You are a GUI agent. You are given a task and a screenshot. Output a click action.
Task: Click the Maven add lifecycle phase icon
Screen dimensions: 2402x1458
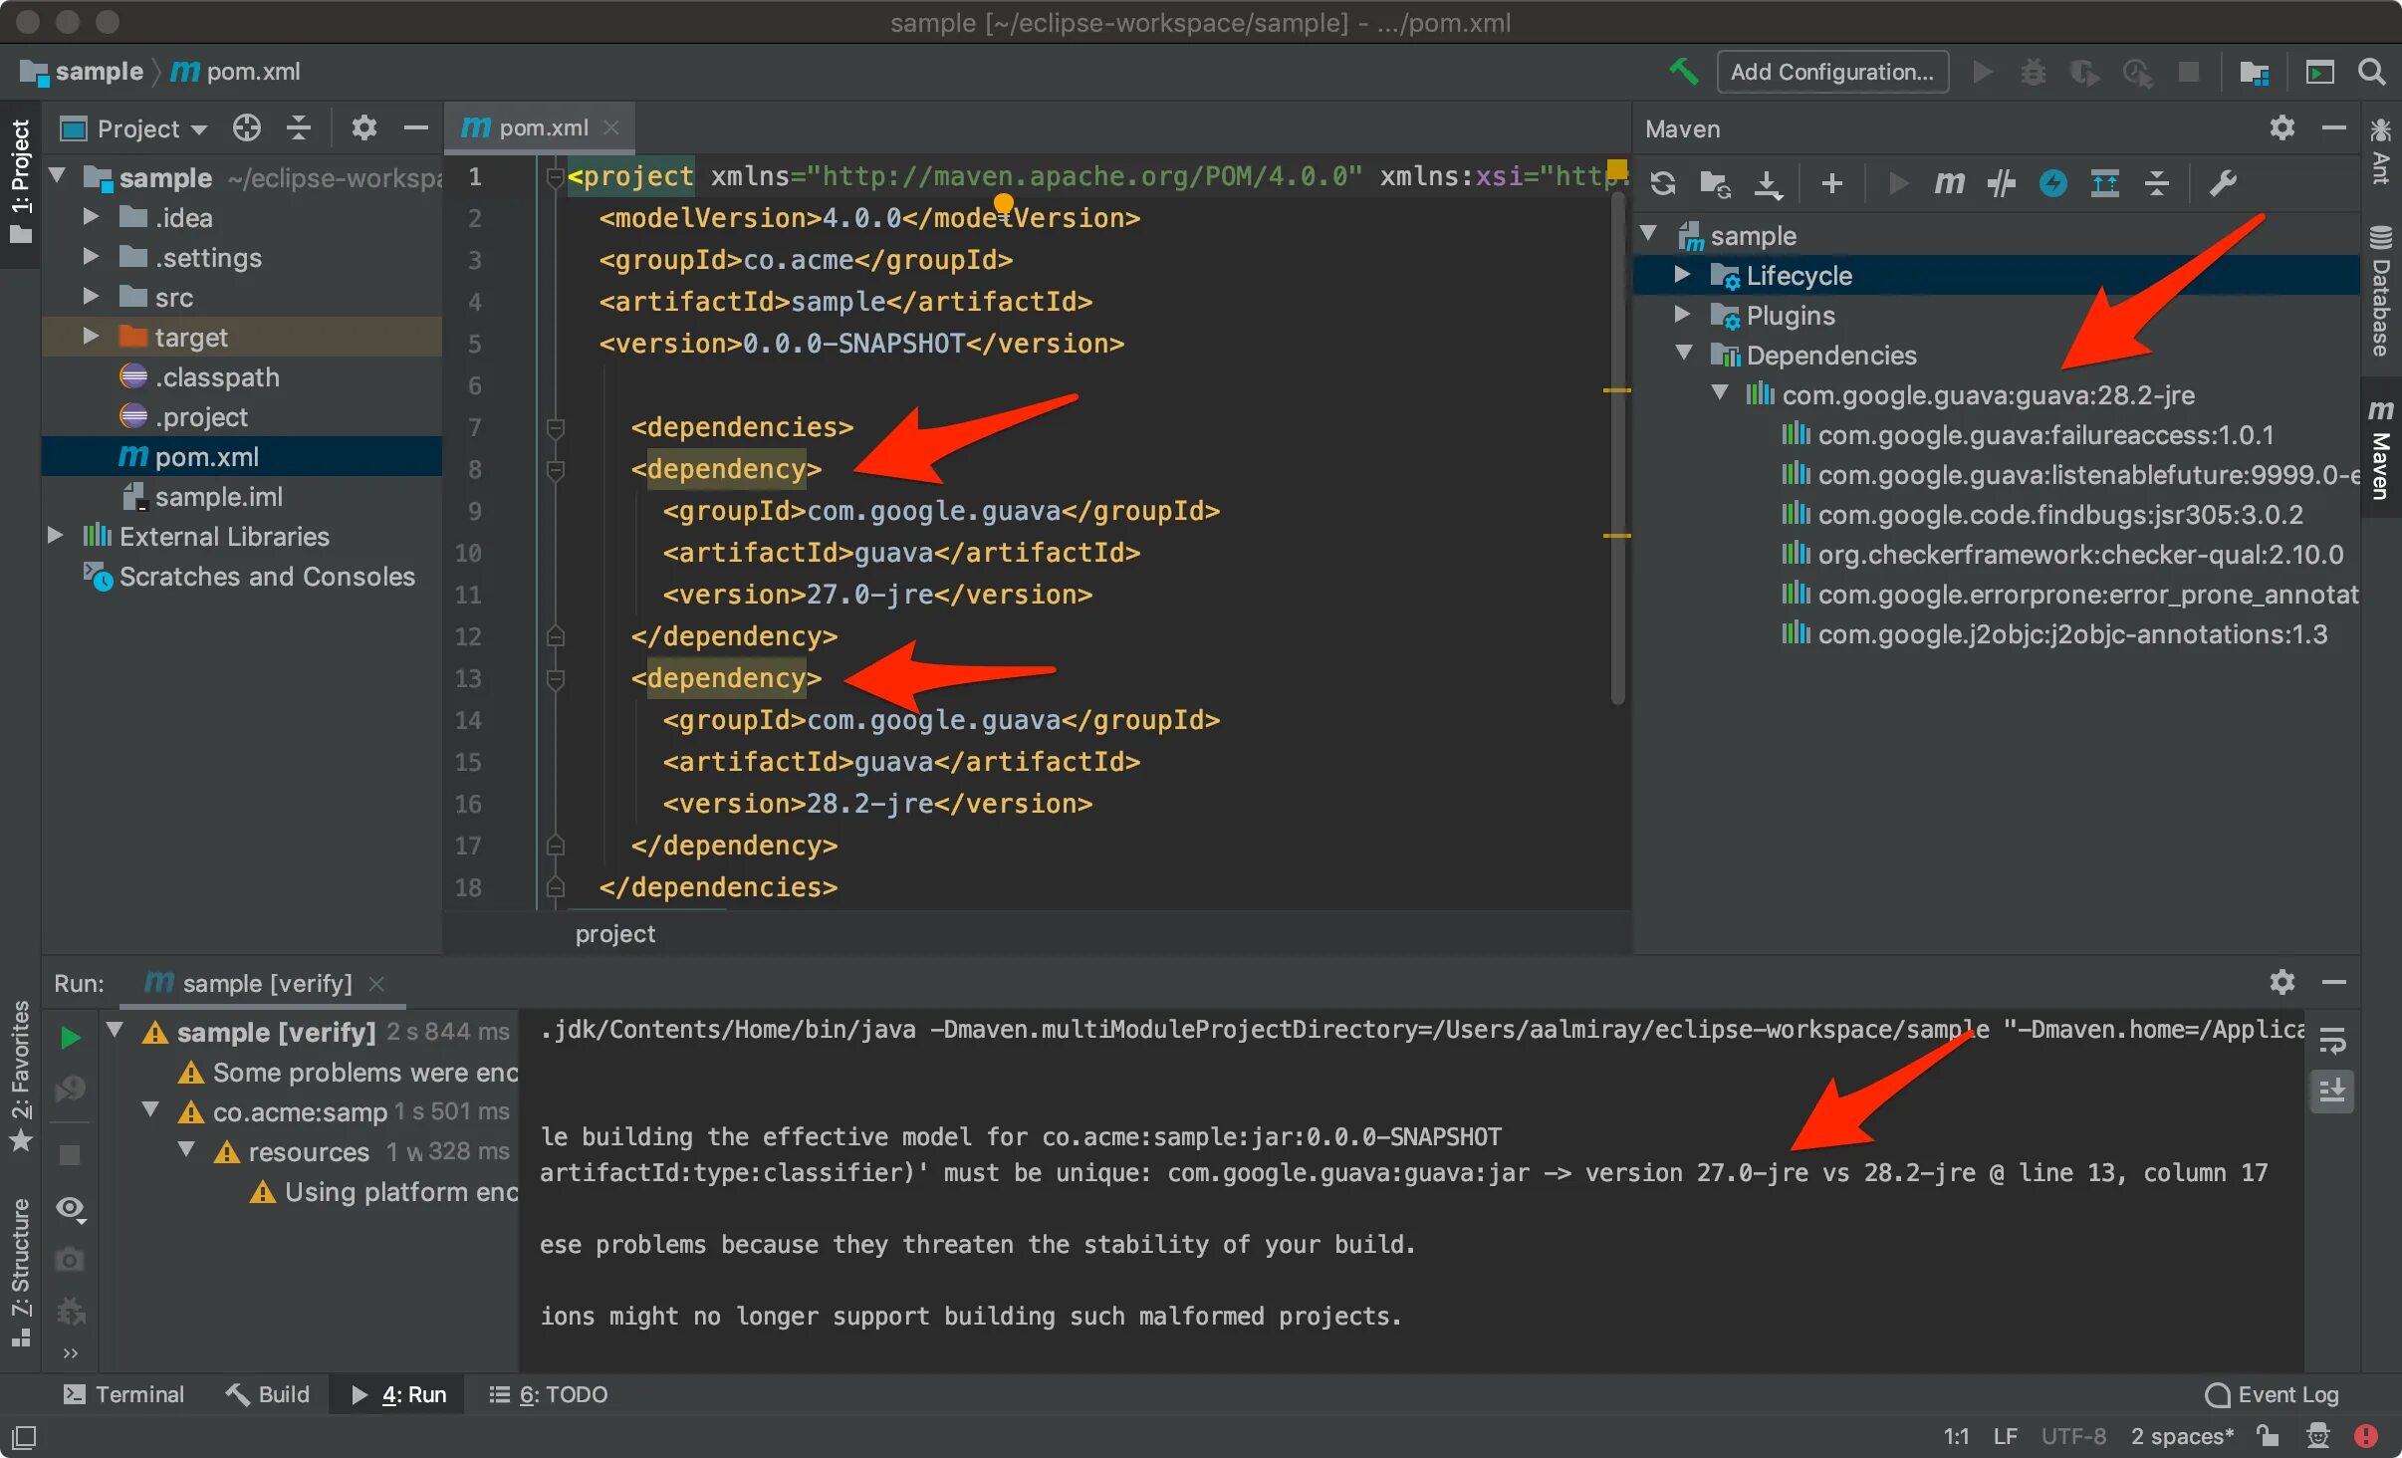pos(1830,187)
